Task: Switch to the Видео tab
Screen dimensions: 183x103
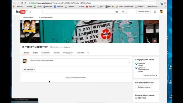Action: point(35,53)
